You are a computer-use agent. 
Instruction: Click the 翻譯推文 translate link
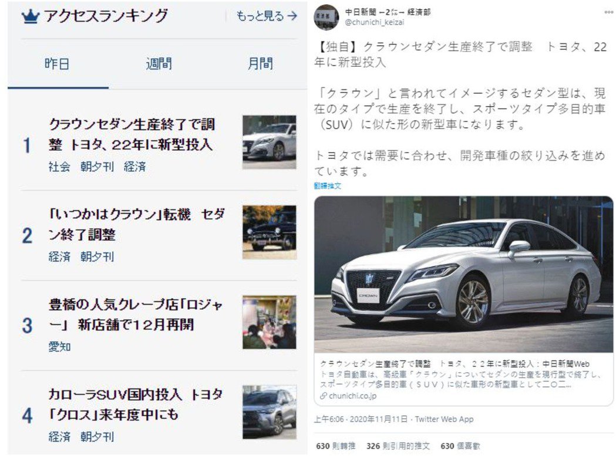point(327,186)
